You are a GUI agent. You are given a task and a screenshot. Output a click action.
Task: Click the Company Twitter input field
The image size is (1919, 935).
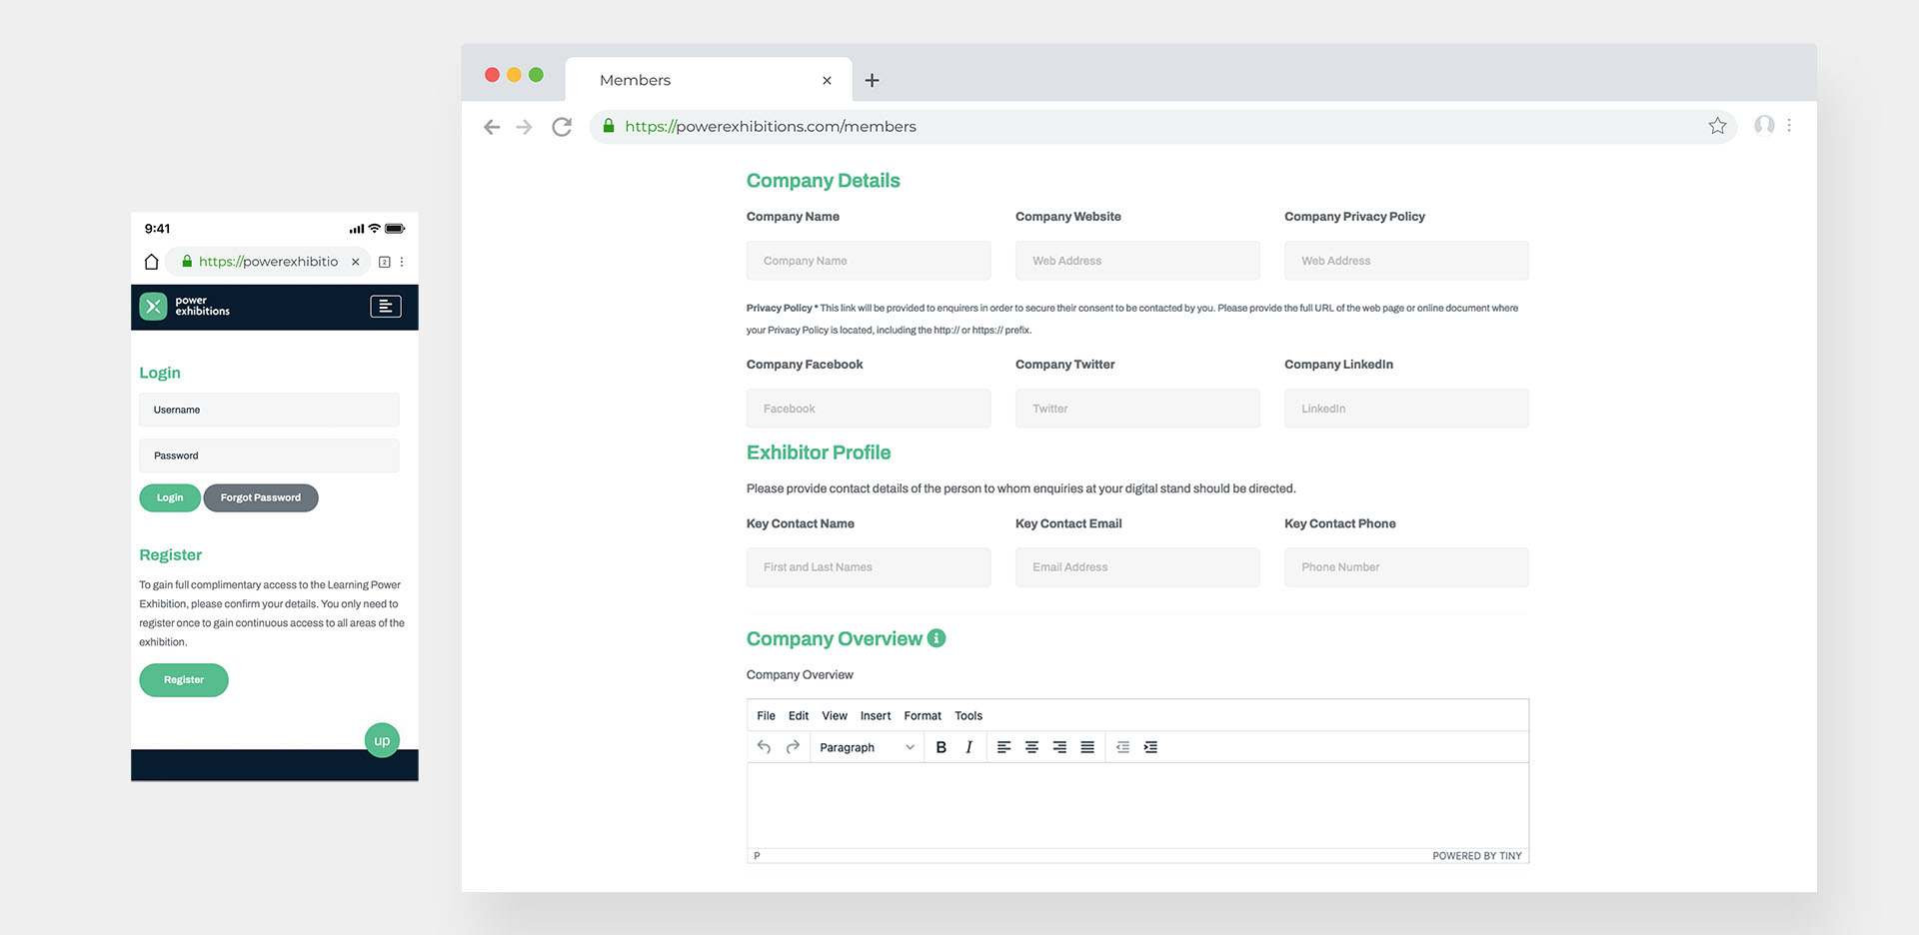pos(1137,409)
